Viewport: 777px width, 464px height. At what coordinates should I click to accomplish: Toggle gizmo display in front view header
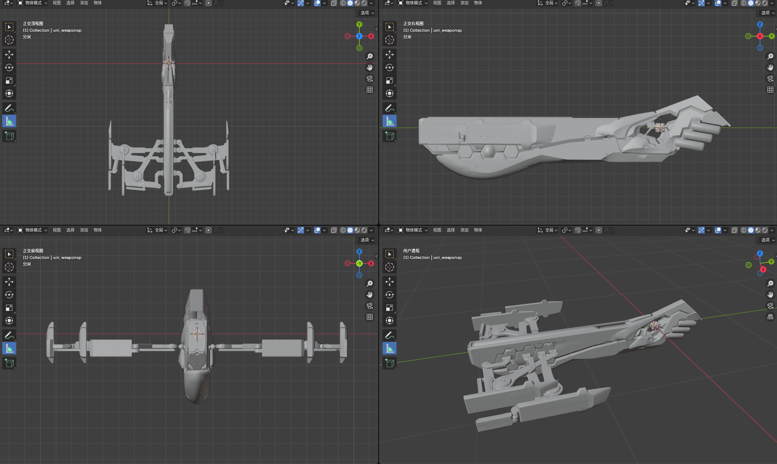301,230
